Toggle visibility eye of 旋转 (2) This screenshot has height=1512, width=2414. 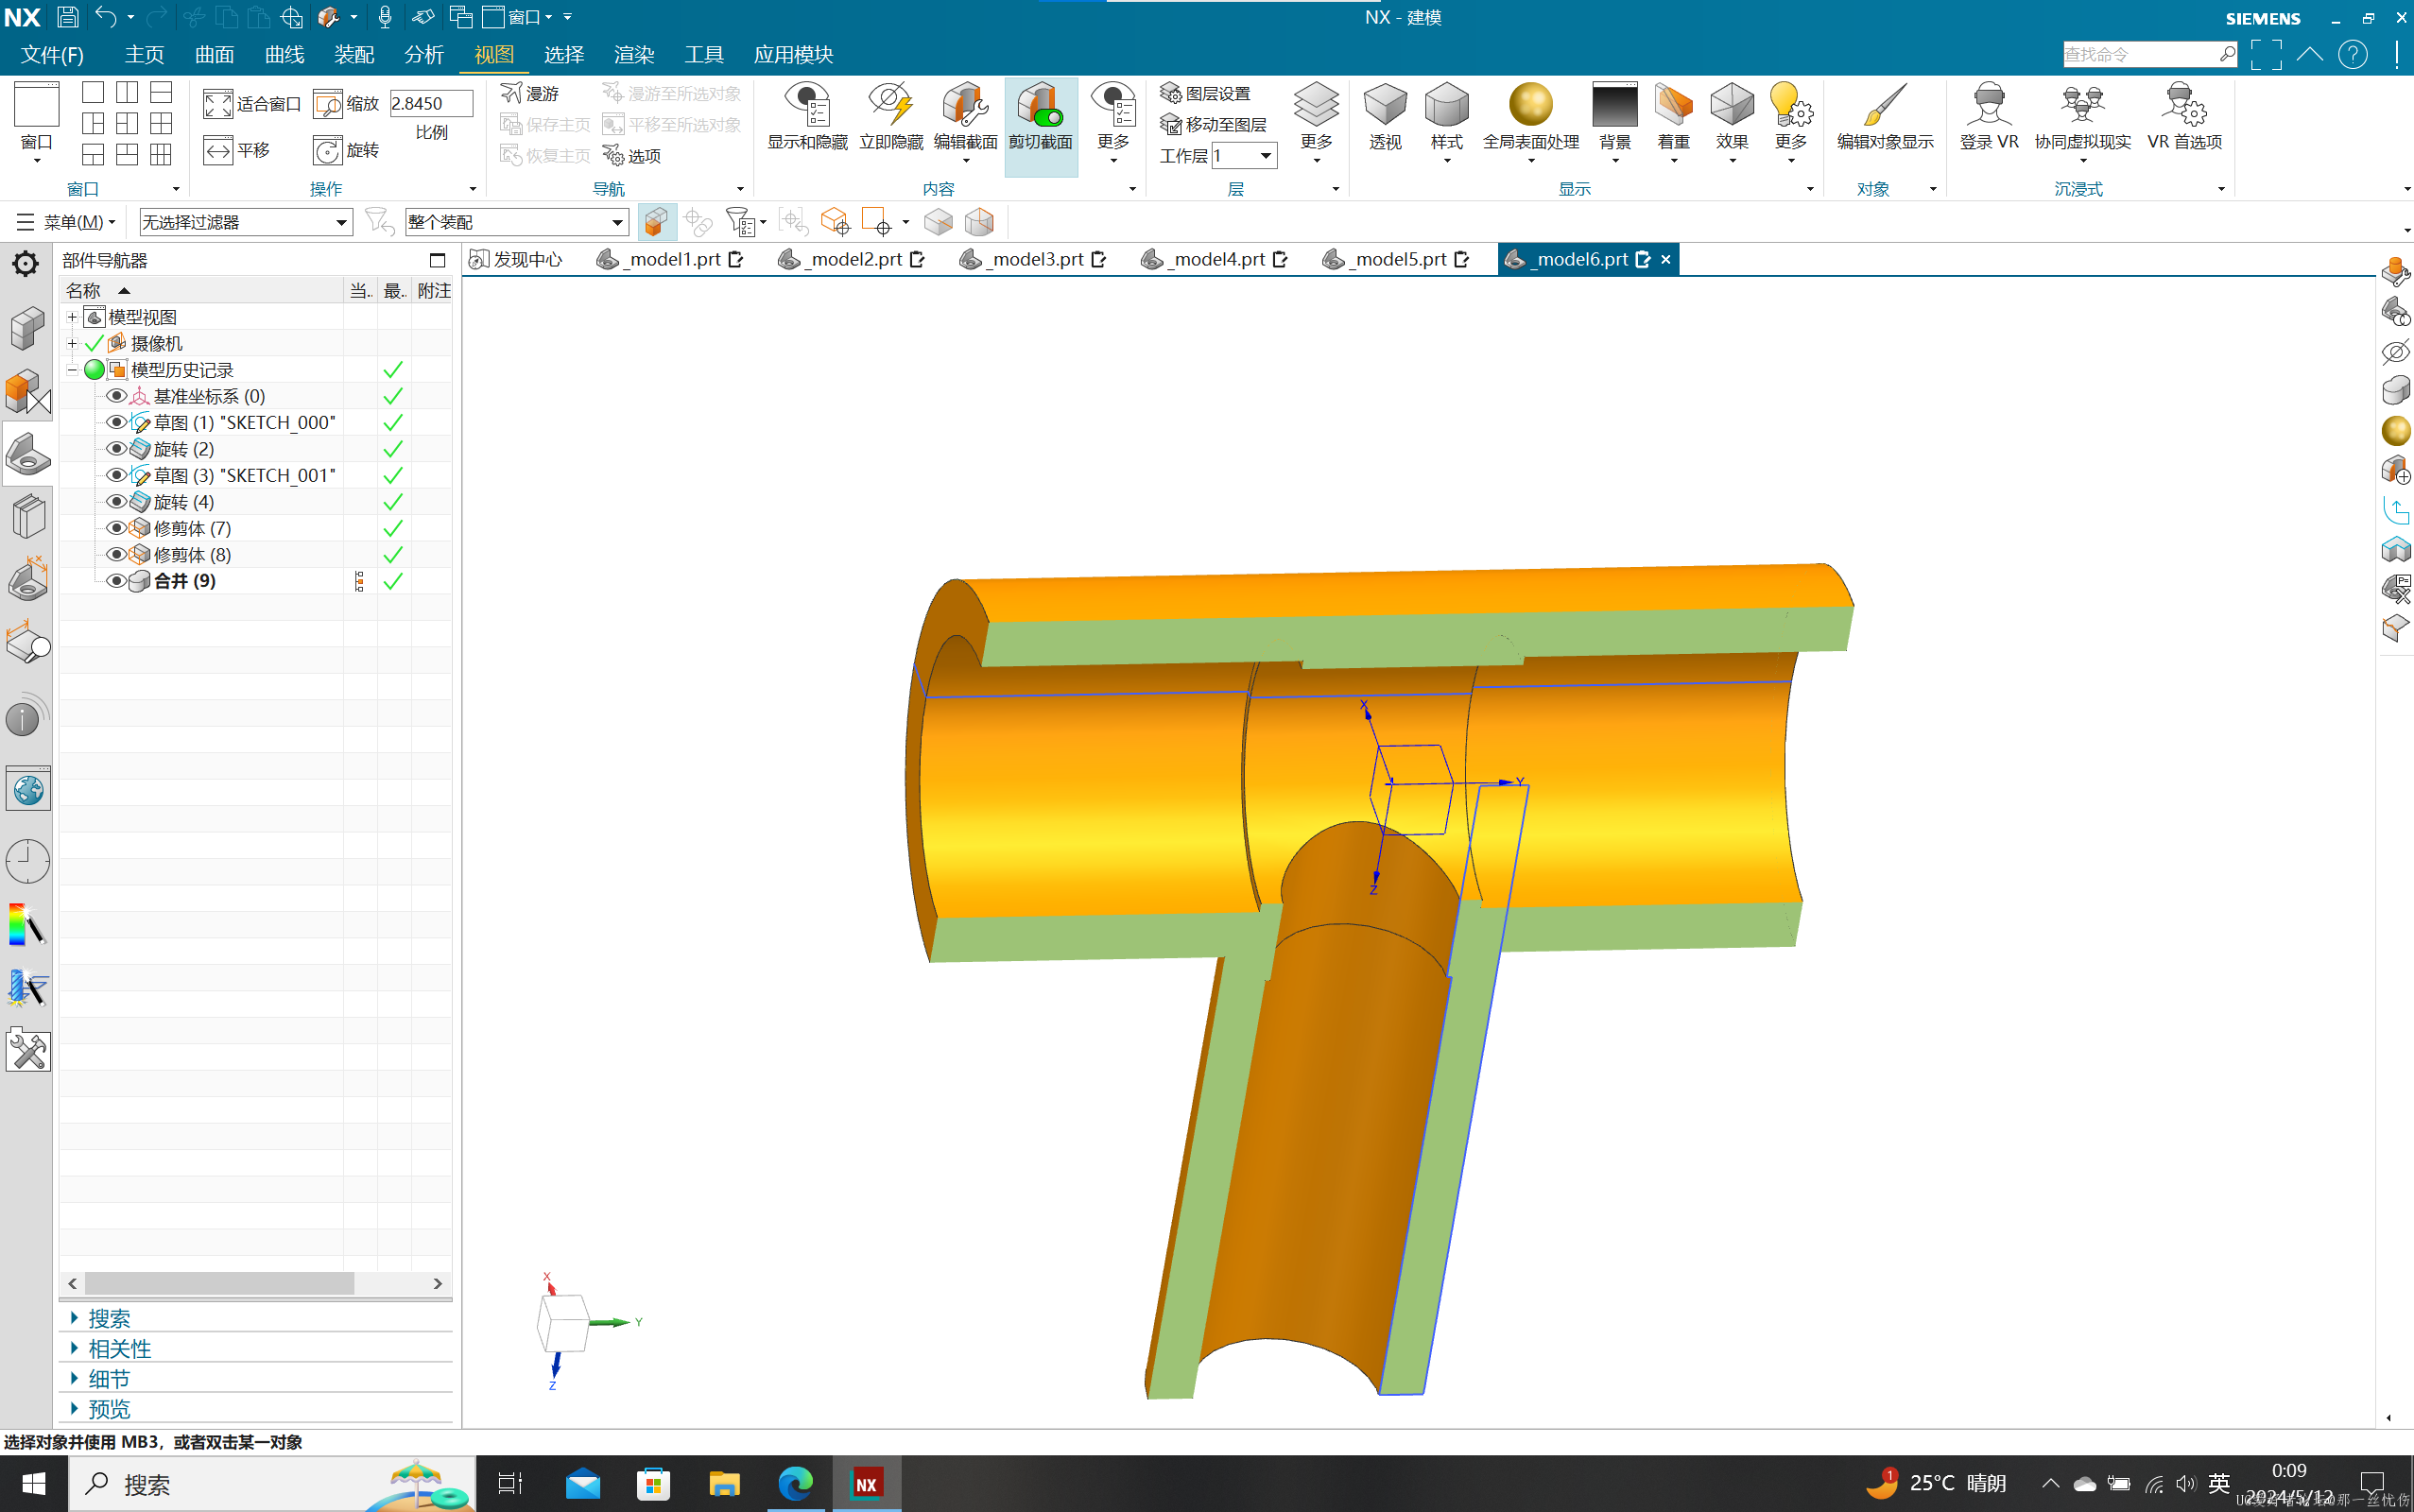coord(116,448)
